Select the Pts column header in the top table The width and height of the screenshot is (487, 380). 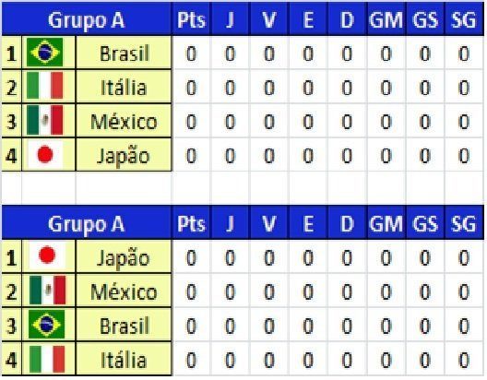[x=191, y=19]
